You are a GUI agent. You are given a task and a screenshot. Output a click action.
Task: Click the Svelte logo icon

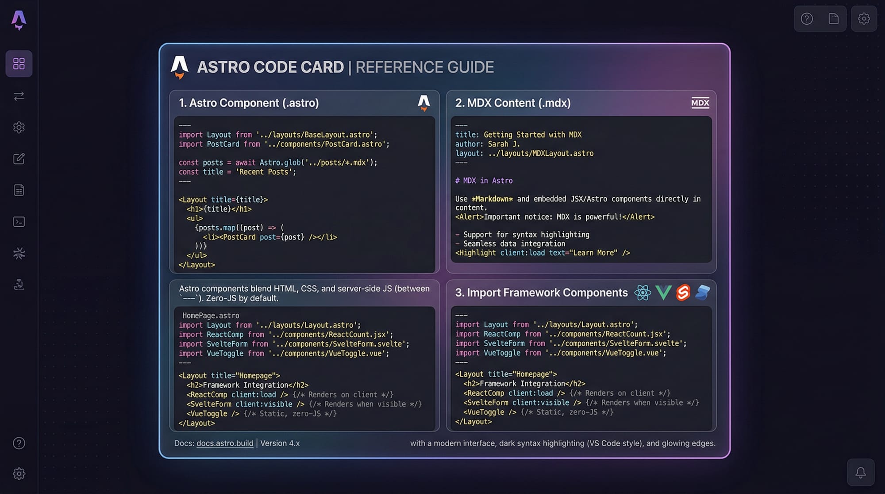pyautogui.click(x=683, y=293)
